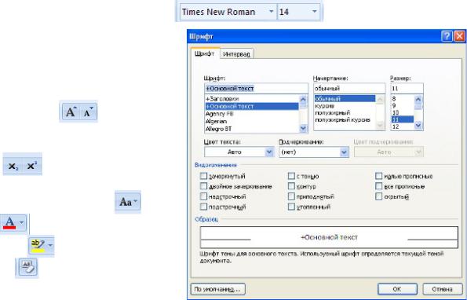Click the Clear Formatting eraser icon
The image size is (467, 300).
click(27, 267)
